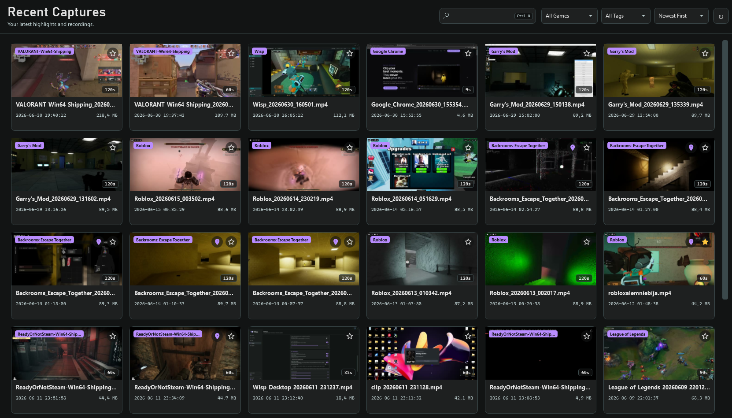This screenshot has width=732, height=418.
Task: Toggle favorite on Backrooms 02:54:27 capture
Action: 587,148
